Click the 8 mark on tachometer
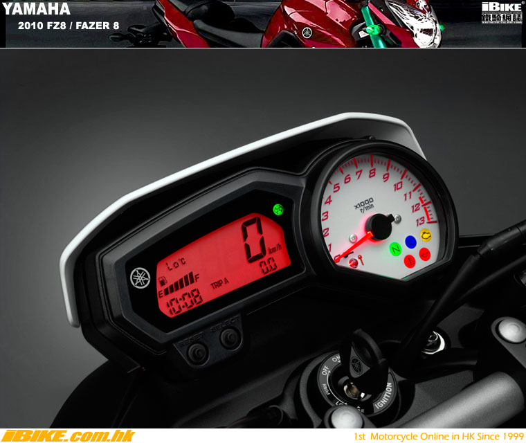The height and width of the screenshot is (443, 526). (x=372, y=173)
